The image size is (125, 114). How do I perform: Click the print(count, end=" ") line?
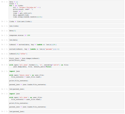point(23,9)
